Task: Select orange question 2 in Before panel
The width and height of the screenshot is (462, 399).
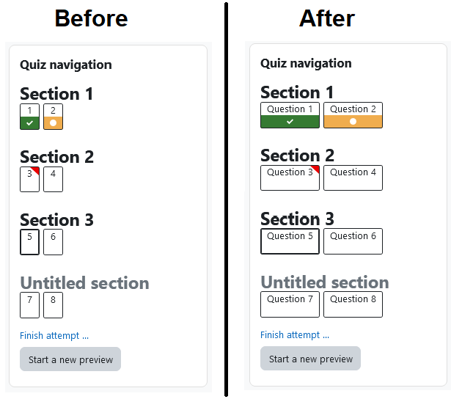Action: (53, 117)
